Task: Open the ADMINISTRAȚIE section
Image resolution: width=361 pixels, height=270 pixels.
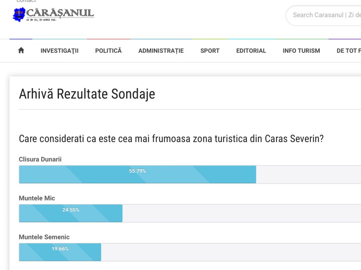Action: pyautogui.click(x=161, y=51)
